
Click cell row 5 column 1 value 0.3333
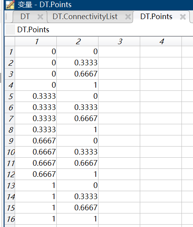pos(36,96)
